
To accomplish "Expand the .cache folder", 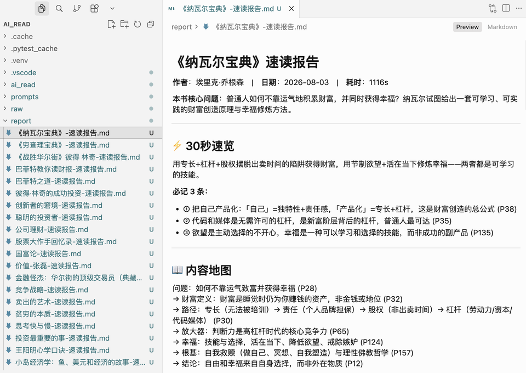I will pyautogui.click(x=81, y=36).
